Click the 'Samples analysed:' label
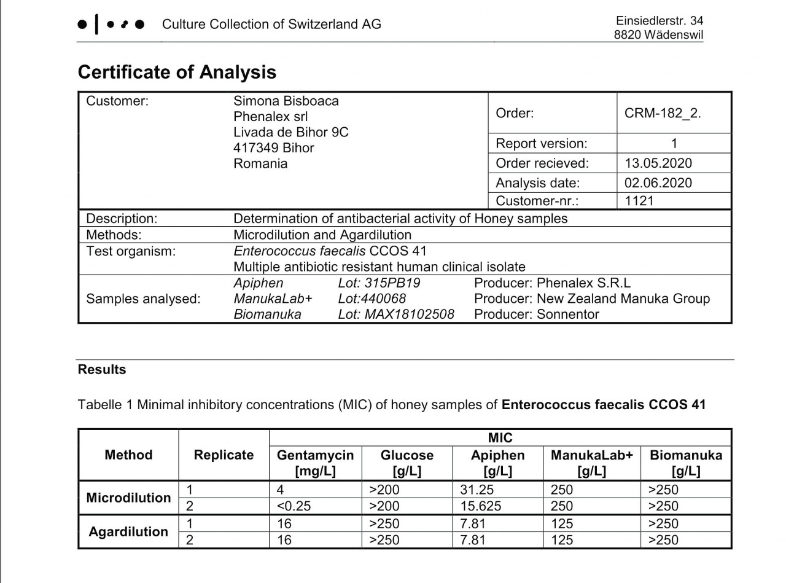The image size is (786, 583). click(143, 299)
